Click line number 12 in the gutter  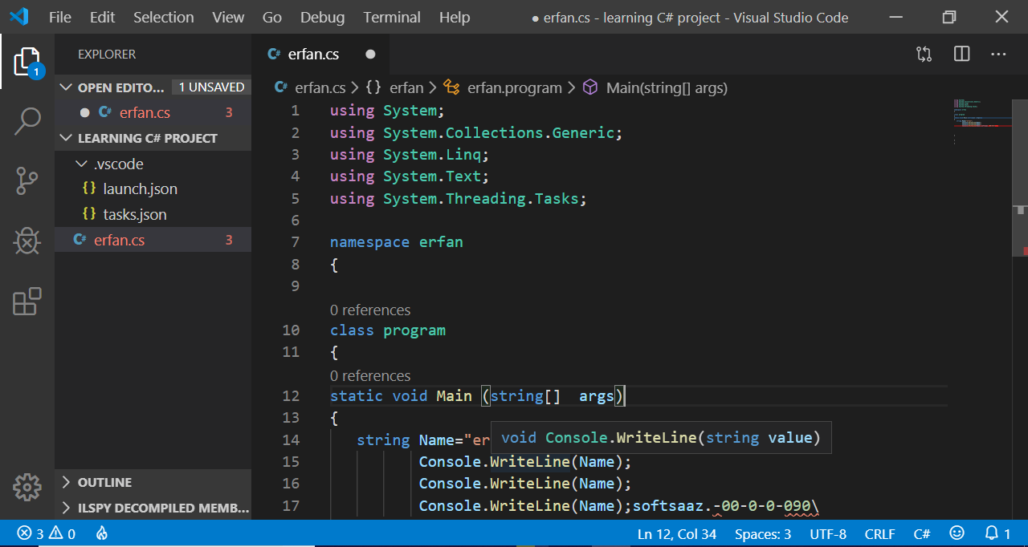click(291, 395)
